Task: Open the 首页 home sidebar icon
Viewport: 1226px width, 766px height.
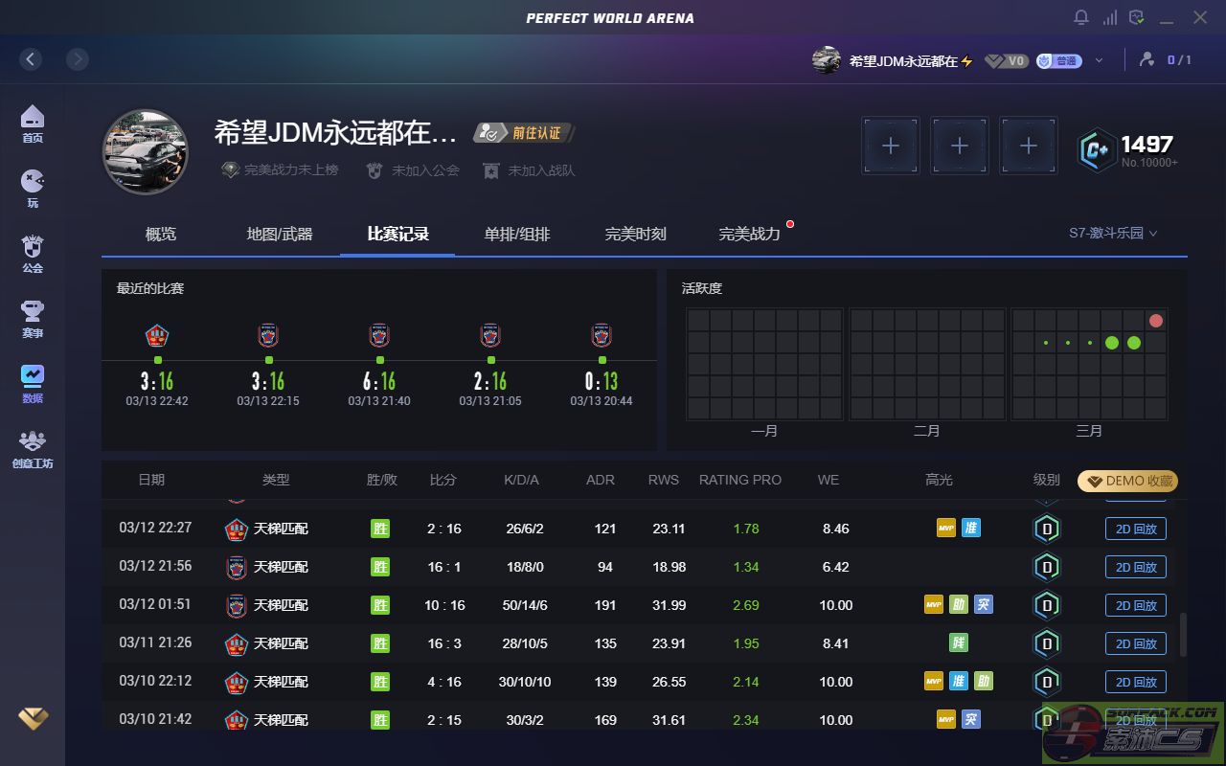Action: [33, 123]
